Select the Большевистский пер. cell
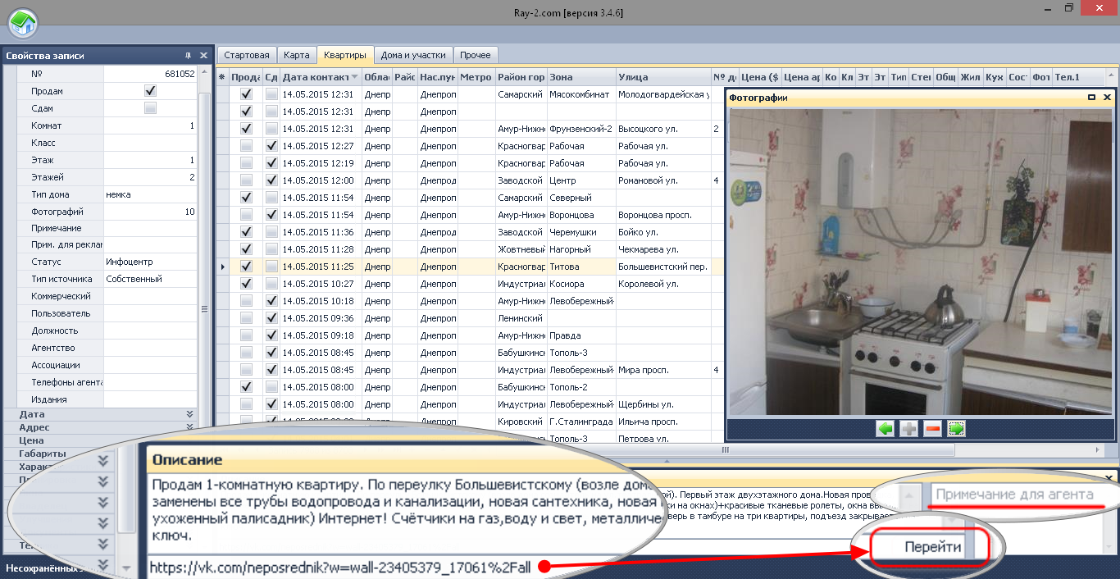1120x579 pixels. coord(663,267)
